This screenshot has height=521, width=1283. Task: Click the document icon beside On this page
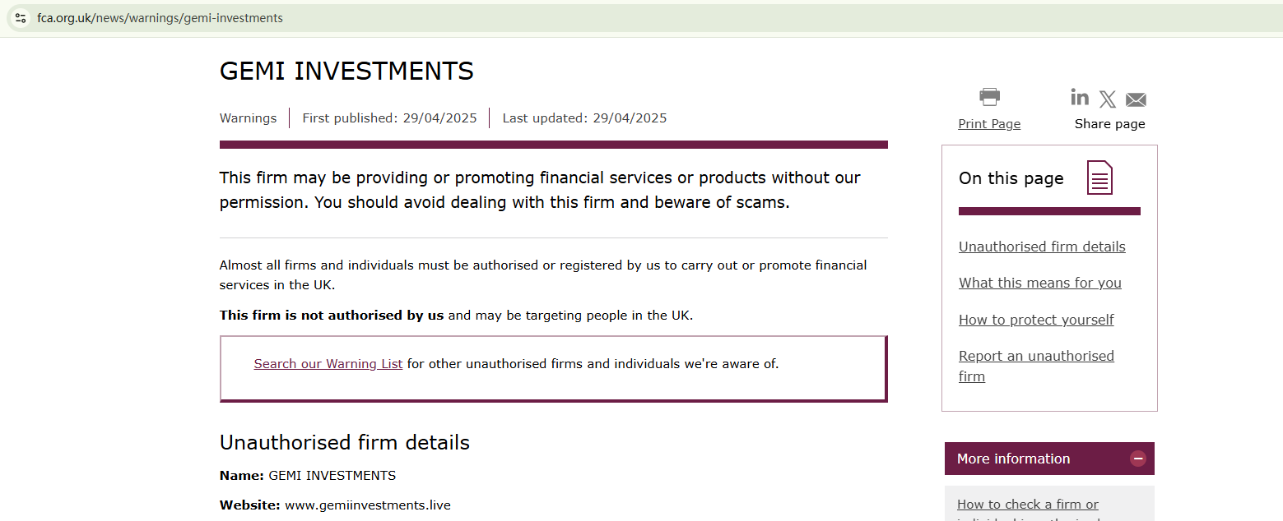tap(1099, 178)
